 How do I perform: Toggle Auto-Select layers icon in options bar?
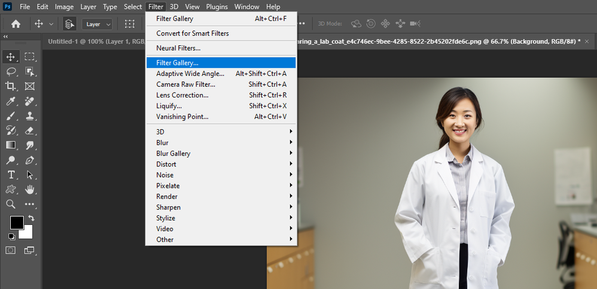pyautogui.click(x=69, y=24)
